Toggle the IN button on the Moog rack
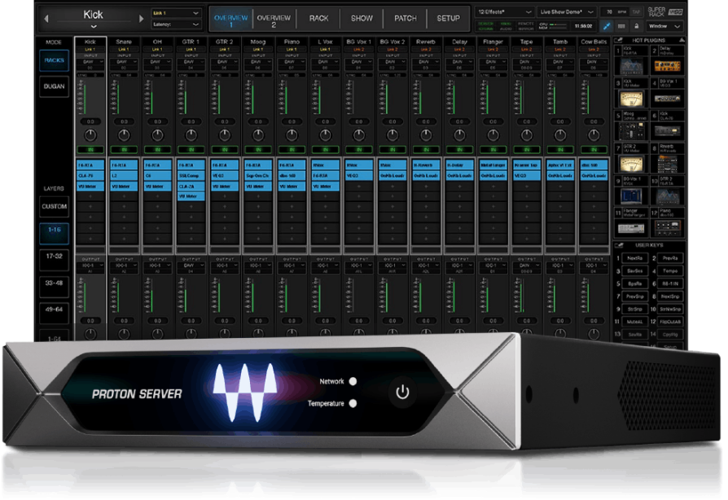 tap(258, 150)
